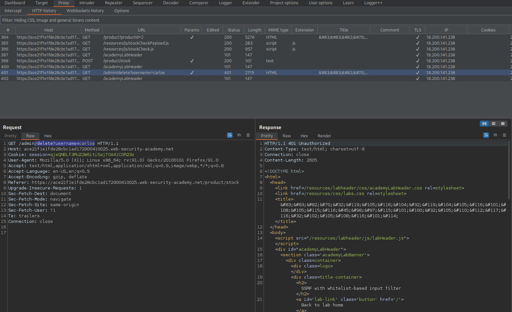Select combined tabbed message layout icon
This screenshot has width=512, height=312.
(503, 124)
